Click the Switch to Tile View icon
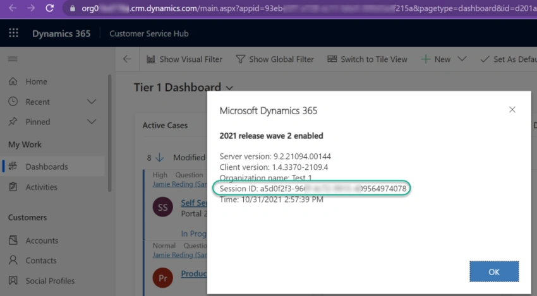The image size is (537, 296). pyautogui.click(x=332, y=59)
